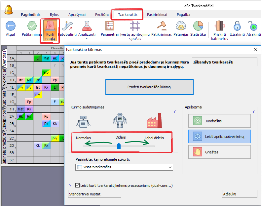262x206 pixels.
Task: Click the Priskirti kabinetus door icon
Action: click(x=219, y=26)
